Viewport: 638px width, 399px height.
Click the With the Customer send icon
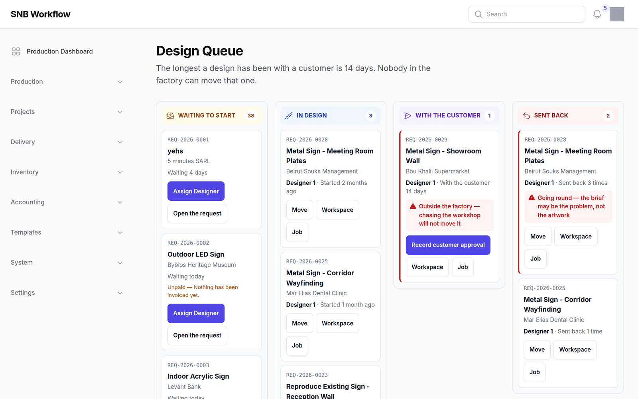(x=408, y=116)
